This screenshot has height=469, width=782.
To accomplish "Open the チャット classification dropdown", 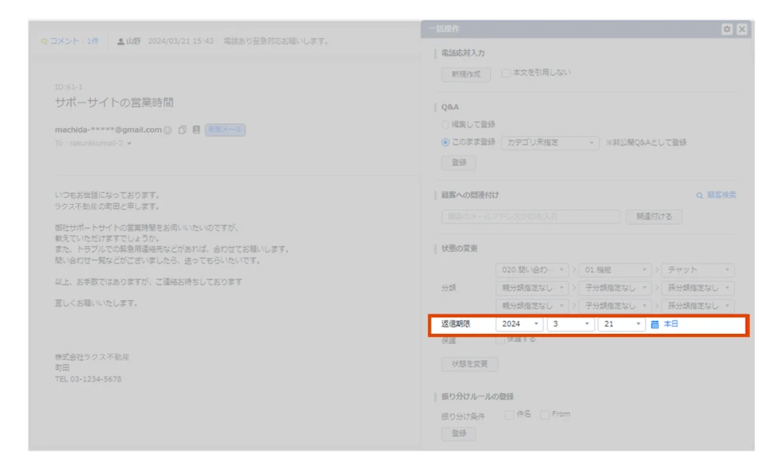I will pos(698,270).
